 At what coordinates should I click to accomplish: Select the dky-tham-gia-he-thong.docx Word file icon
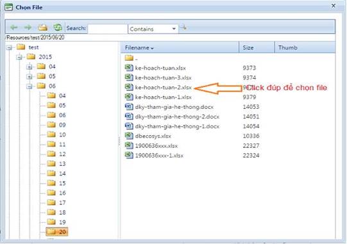point(129,106)
